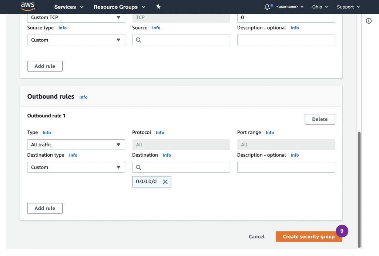Image resolution: width=379 pixels, height=256 pixels.
Task: Click search icon in Destination field
Action: point(139,167)
